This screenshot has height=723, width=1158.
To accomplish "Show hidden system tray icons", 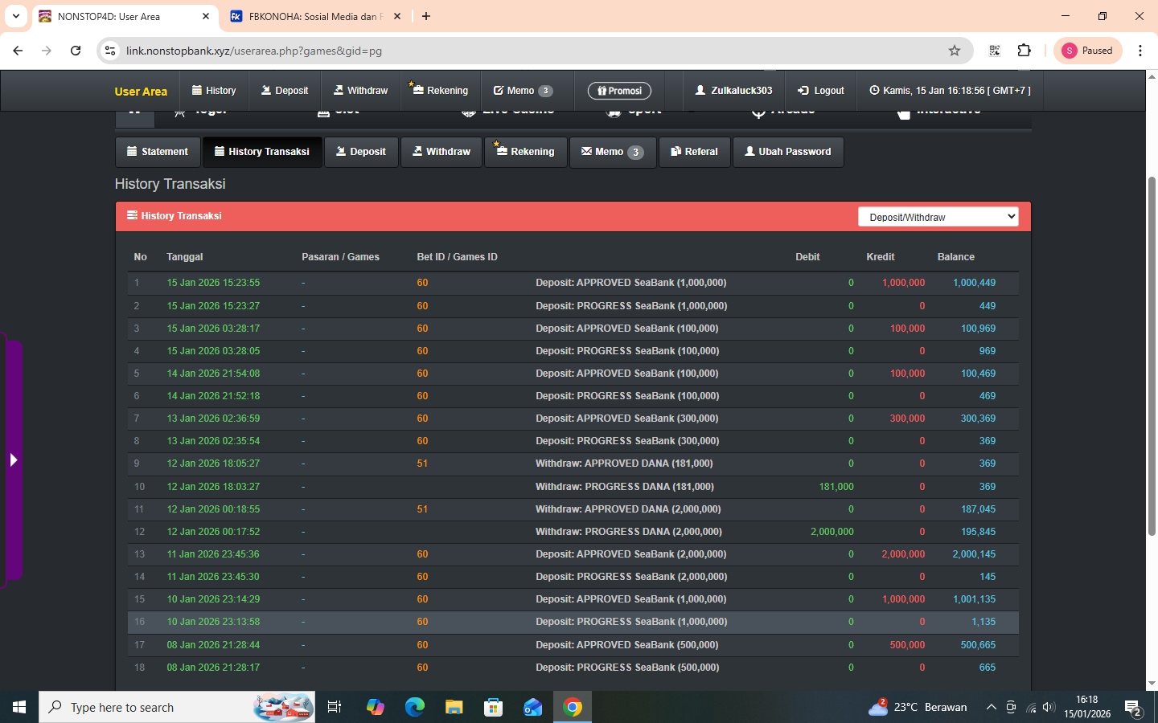I will point(991,707).
